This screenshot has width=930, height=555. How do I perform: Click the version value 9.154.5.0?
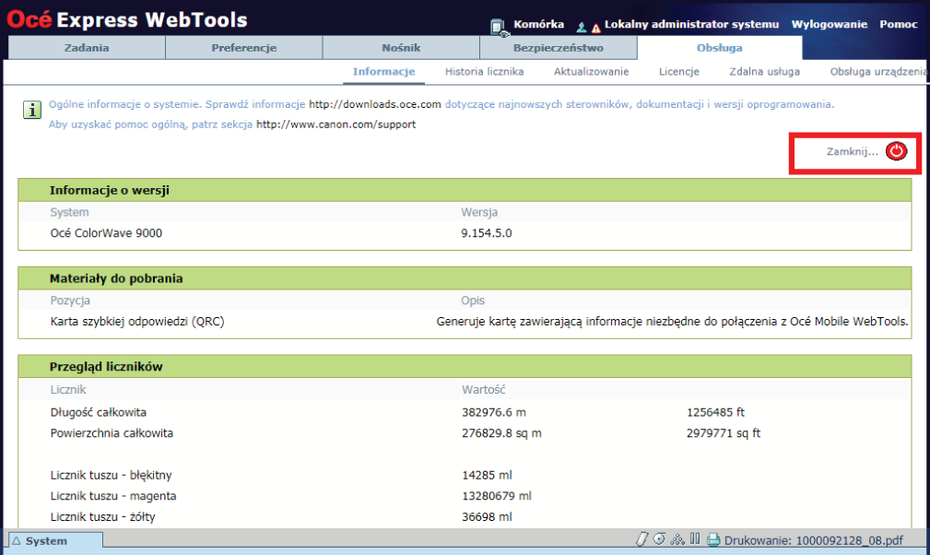click(487, 233)
